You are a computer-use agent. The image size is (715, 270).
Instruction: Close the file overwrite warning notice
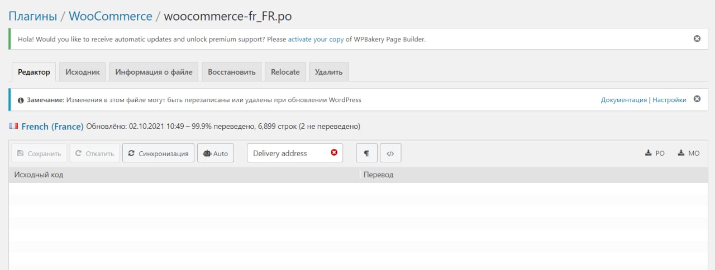click(697, 99)
